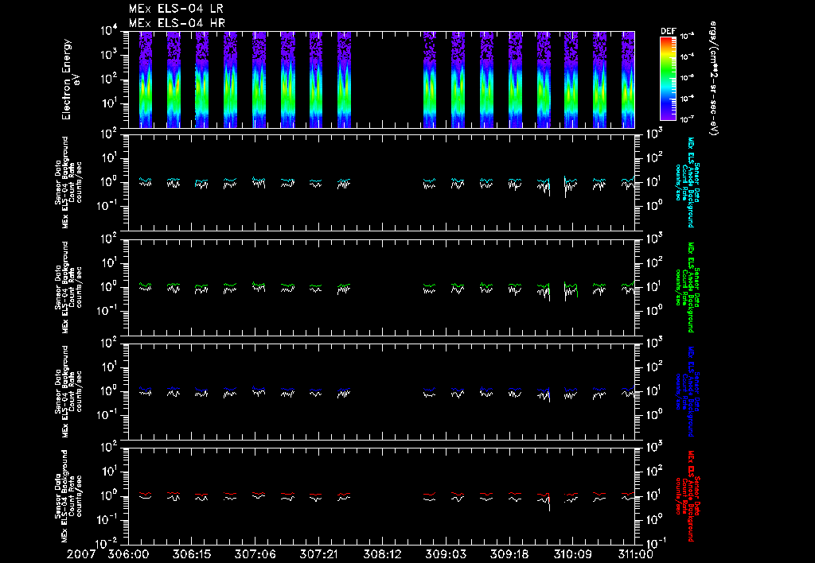Click the "309:03" time axis label
The height and width of the screenshot is (563, 815).
(446, 554)
